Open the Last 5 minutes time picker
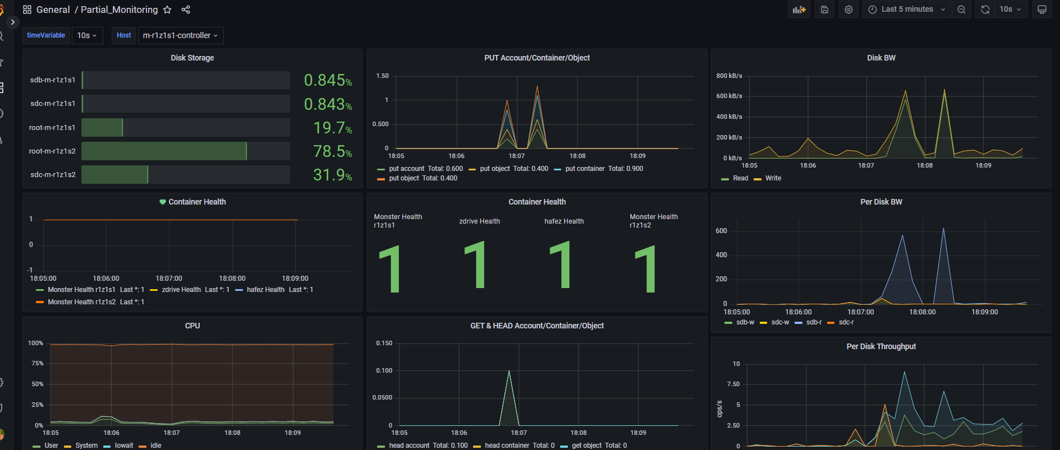This screenshot has height=450, width=1060. coord(907,10)
